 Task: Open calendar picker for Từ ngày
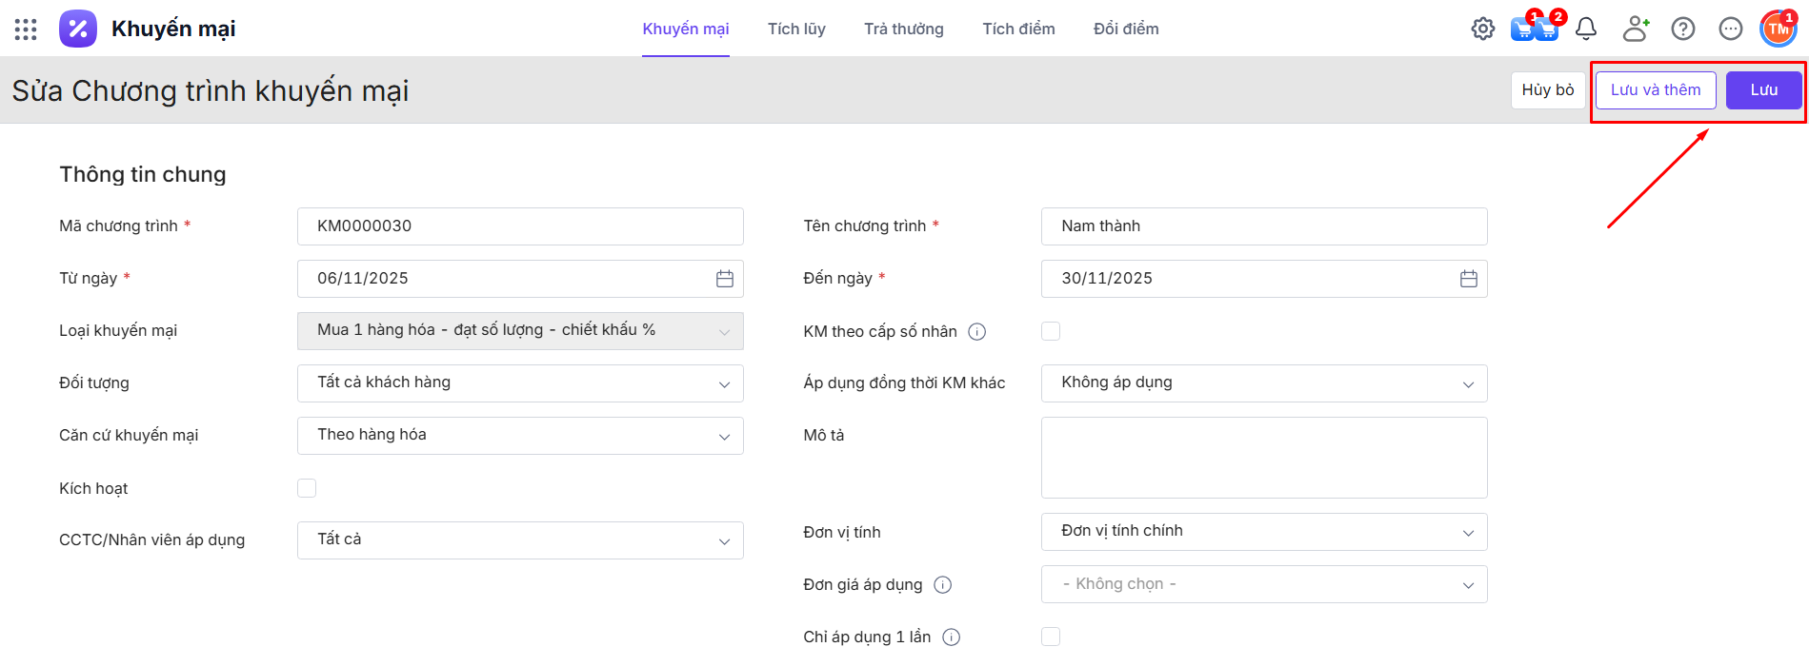(724, 279)
